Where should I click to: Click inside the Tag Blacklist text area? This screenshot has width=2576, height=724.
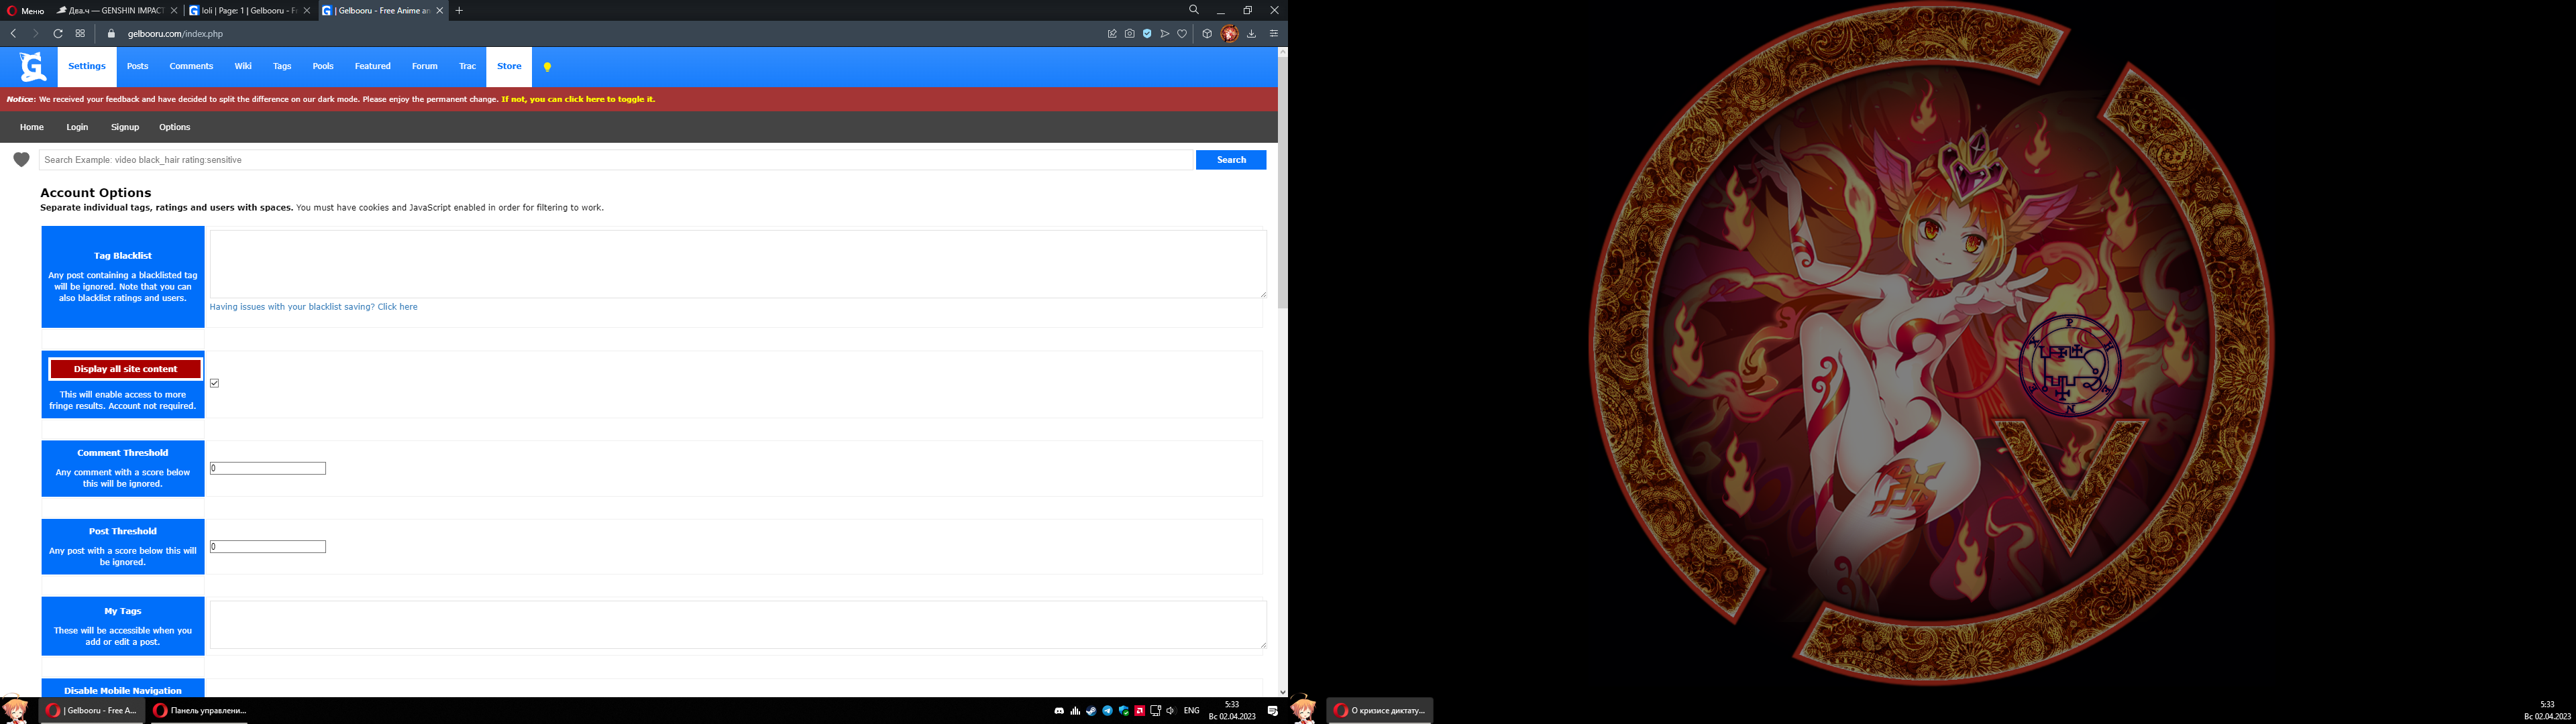737,263
